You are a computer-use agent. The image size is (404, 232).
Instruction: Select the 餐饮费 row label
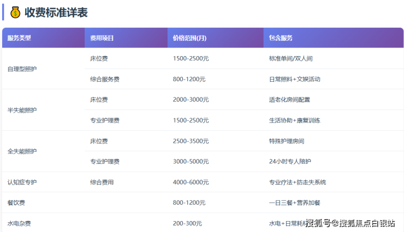(x=16, y=203)
